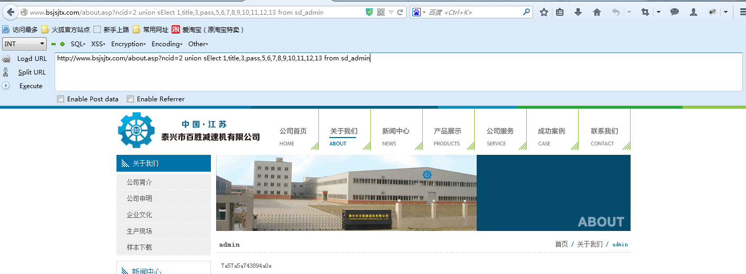Open 常用网址 bookmark folder
This screenshot has width=746, height=274.
click(151, 29)
